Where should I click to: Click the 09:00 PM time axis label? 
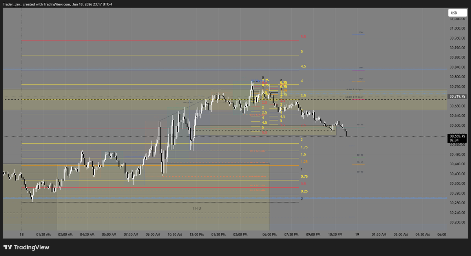313,234
